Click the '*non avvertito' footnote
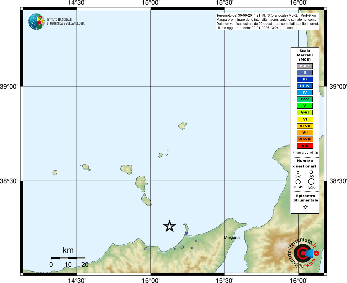347x283 pixels. pos(306,153)
